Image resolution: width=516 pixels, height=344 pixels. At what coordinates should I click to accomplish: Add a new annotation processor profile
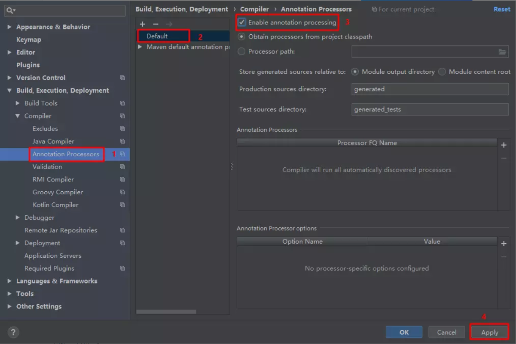coord(143,24)
